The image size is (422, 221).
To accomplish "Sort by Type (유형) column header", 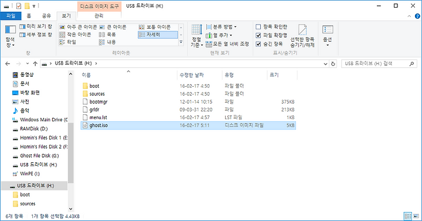I will click(x=244, y=75).
